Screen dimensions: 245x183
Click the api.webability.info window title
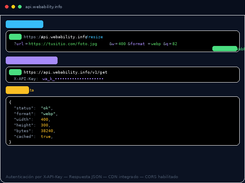point(44,7)
